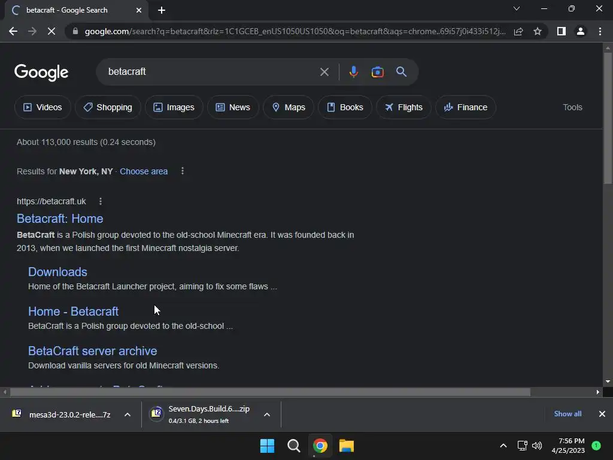Open the Downloads sitelink

click(x=57, y=272)
